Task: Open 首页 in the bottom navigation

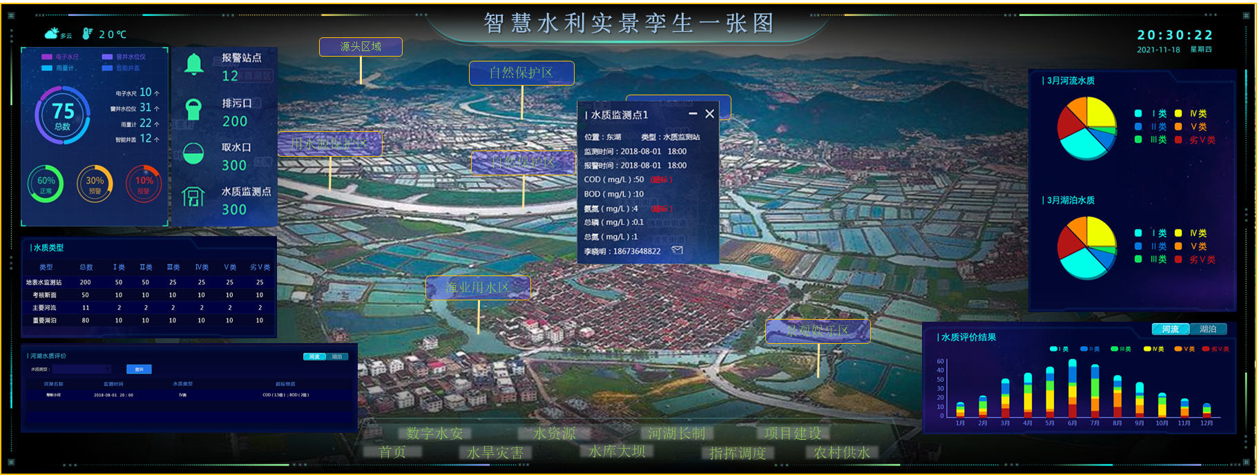Action: (392, 452)
